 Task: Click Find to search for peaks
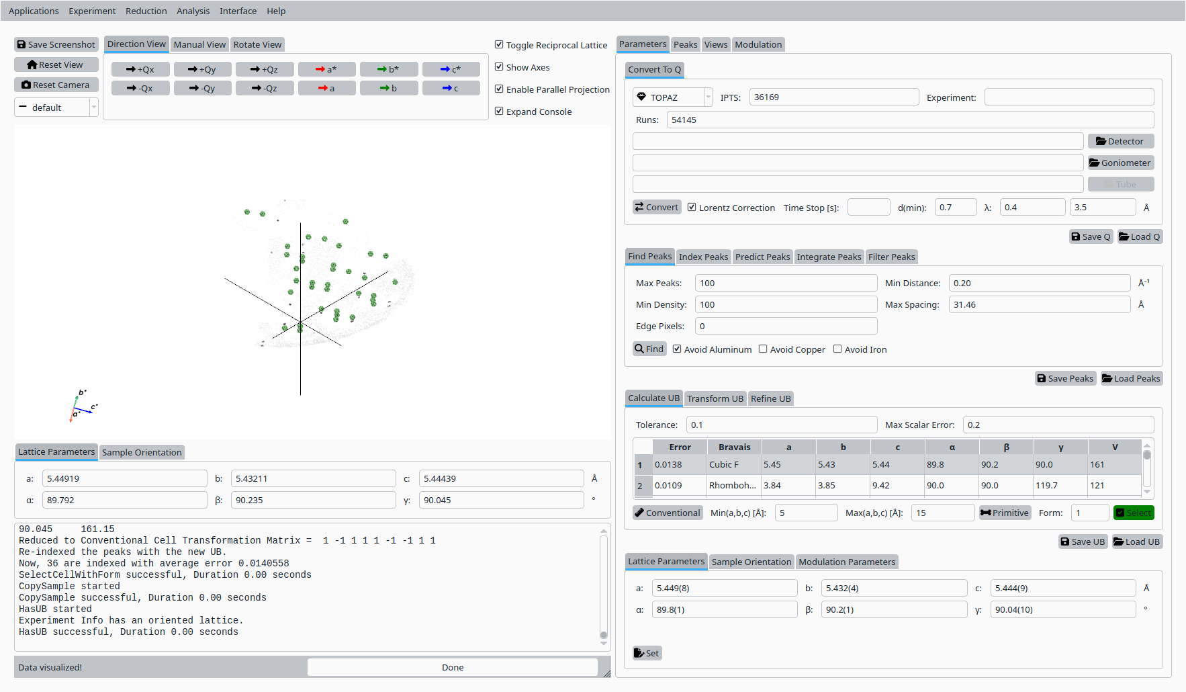tap(649, 349)
